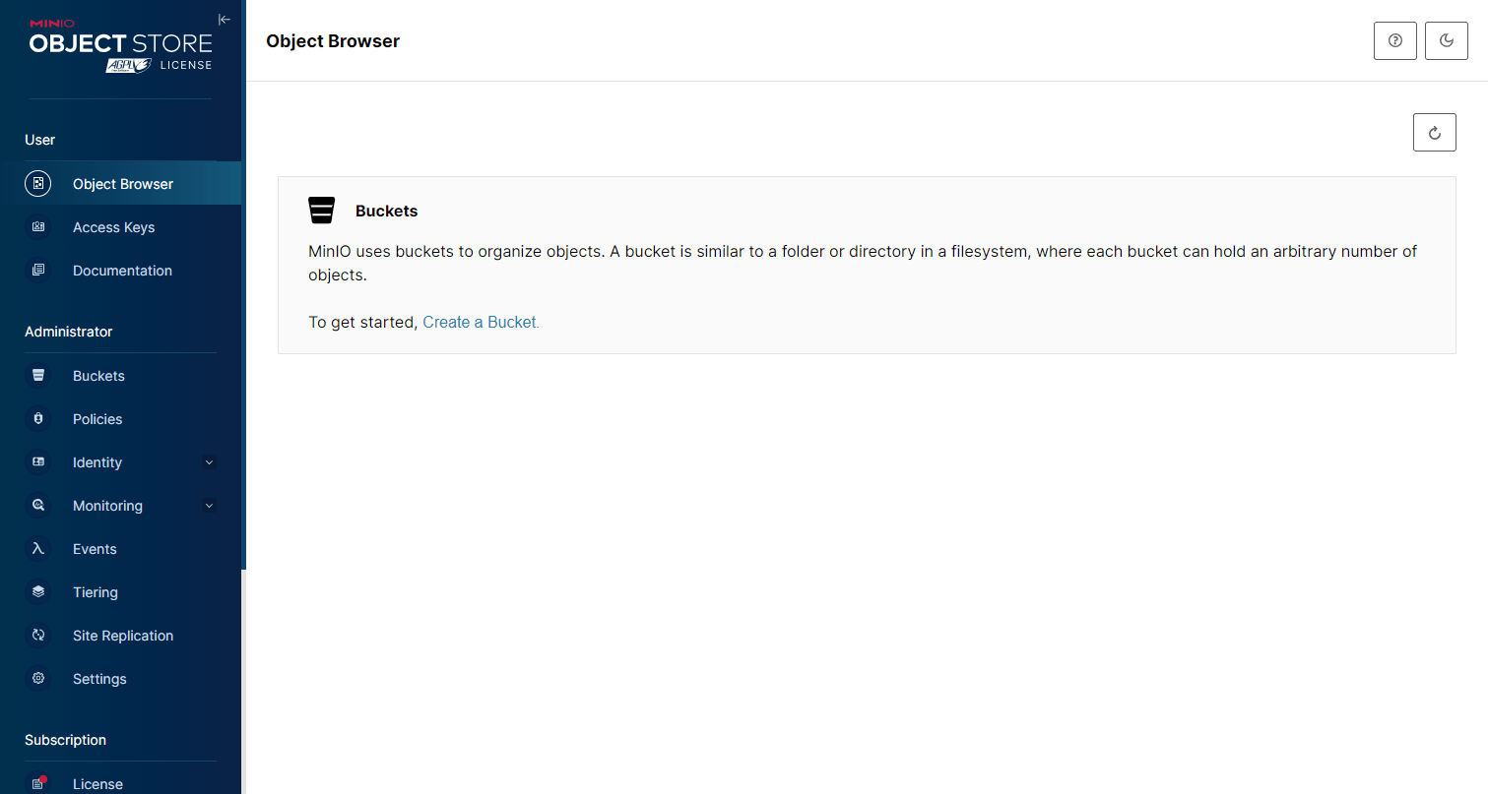The image size is (1488, 794).
Task: Click the Documentation icon in sidebar
Action: tap(37, 271)
